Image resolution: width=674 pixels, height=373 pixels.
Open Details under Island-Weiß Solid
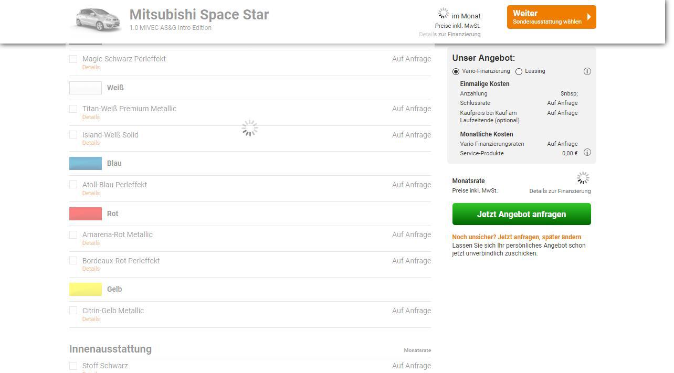[x=91, y=143]
